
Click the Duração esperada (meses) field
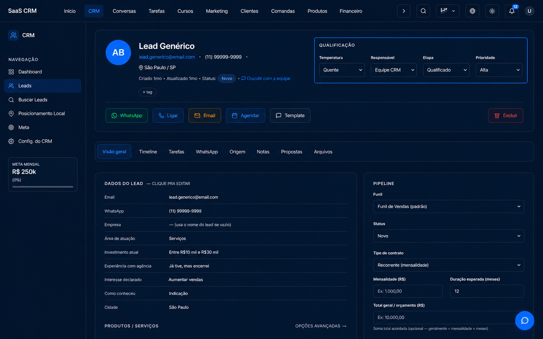point(487,291)
